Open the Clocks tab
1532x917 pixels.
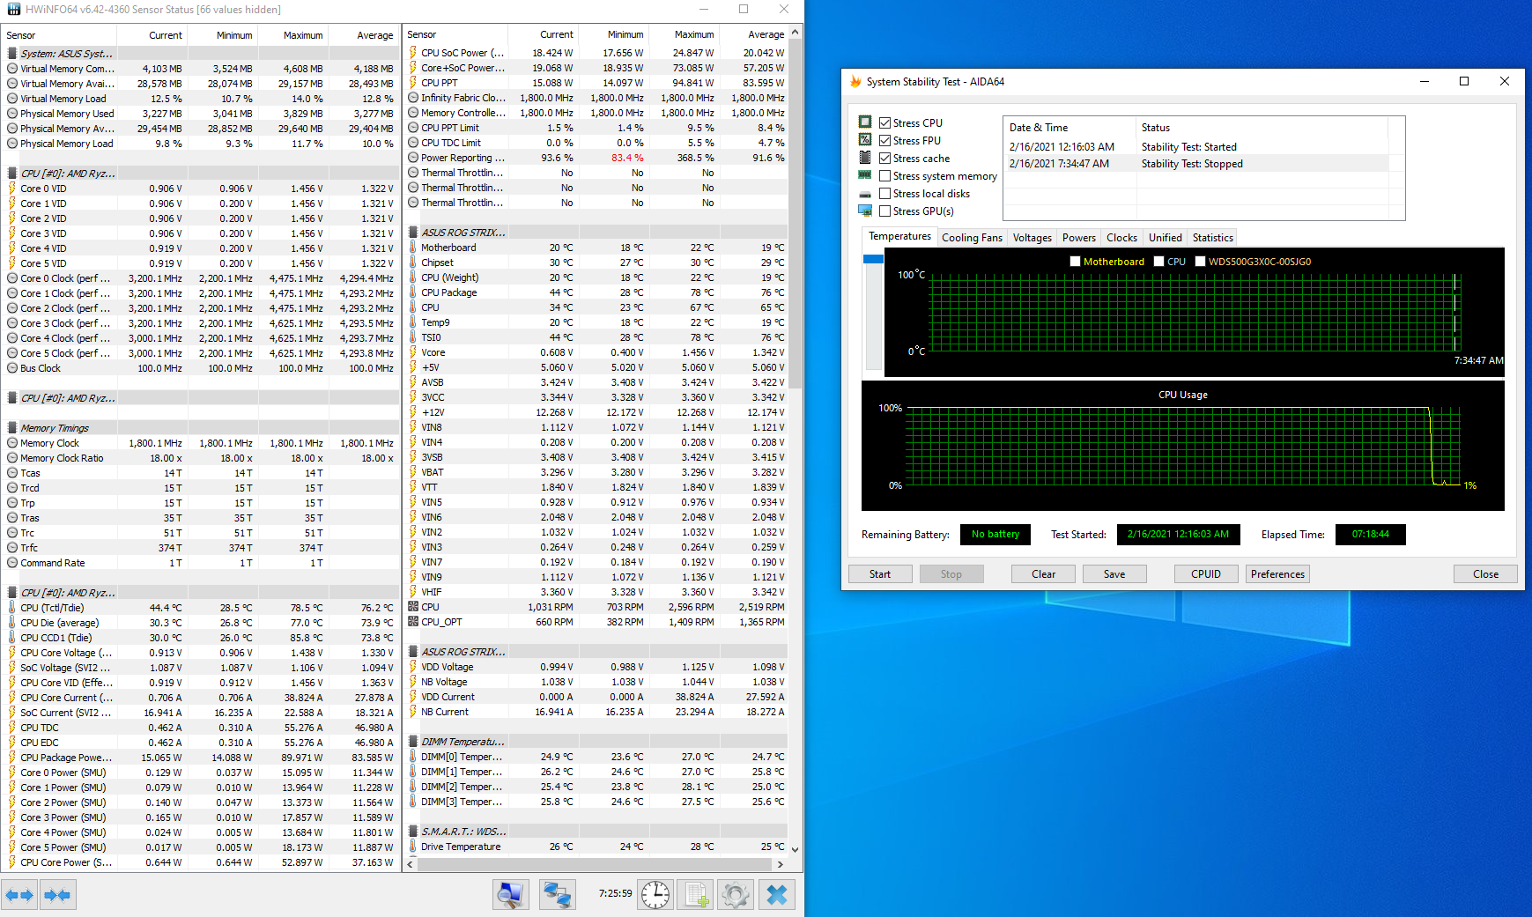coord(1121,238)
